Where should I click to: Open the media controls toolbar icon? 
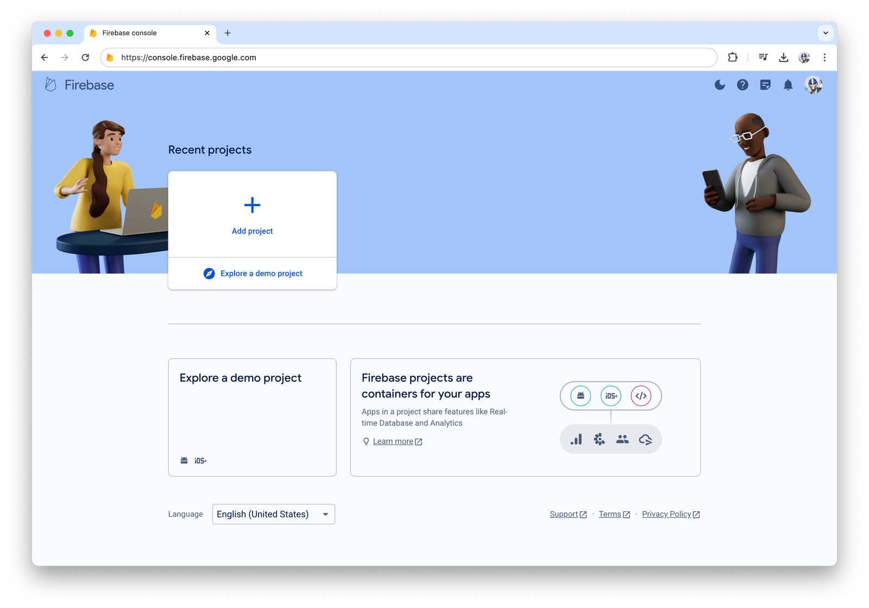point(763,57)
